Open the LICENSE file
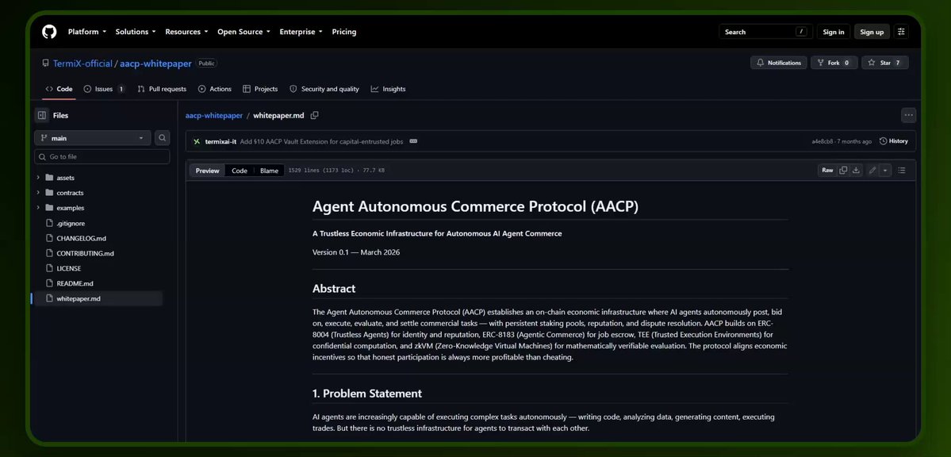The width and height of the screenshot is (951, 457). pyautogui.click(x=68, y=268)
